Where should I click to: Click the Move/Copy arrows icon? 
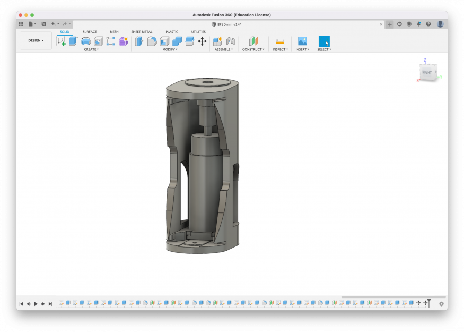coord(202,41)
